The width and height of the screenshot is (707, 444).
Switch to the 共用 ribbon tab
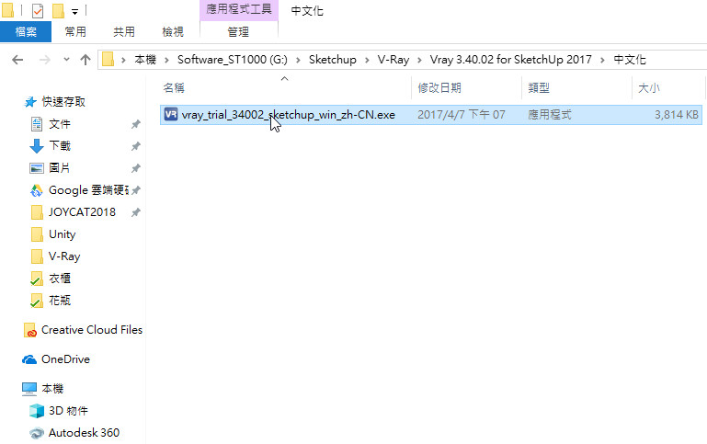(x=124, y=32)
